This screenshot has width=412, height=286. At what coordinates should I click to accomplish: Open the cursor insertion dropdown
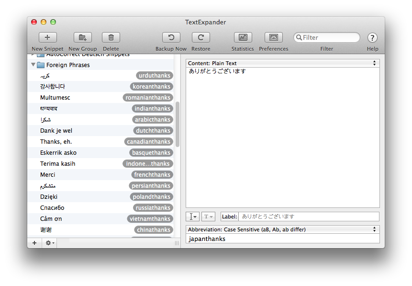point(193,217)
